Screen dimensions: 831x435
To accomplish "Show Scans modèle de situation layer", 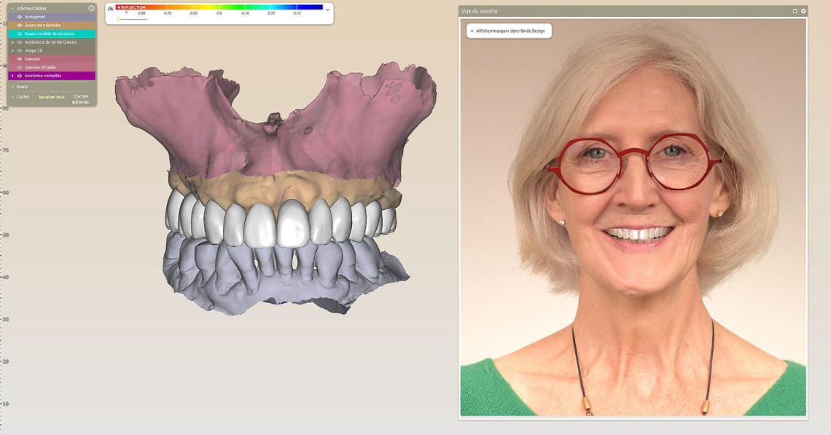I will [20, 34].
